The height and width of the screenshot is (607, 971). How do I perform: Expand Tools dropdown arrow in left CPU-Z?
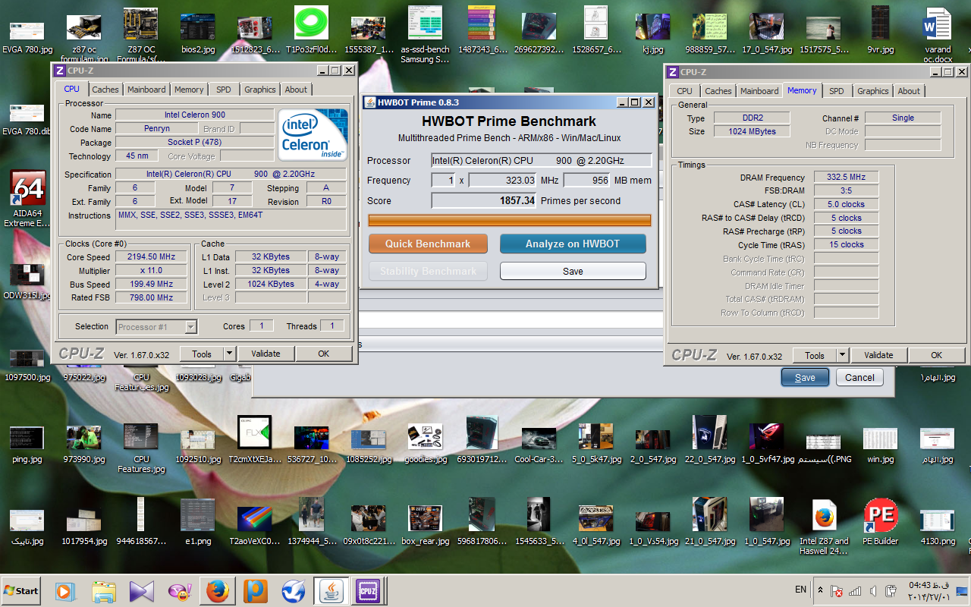click(229, 354)
